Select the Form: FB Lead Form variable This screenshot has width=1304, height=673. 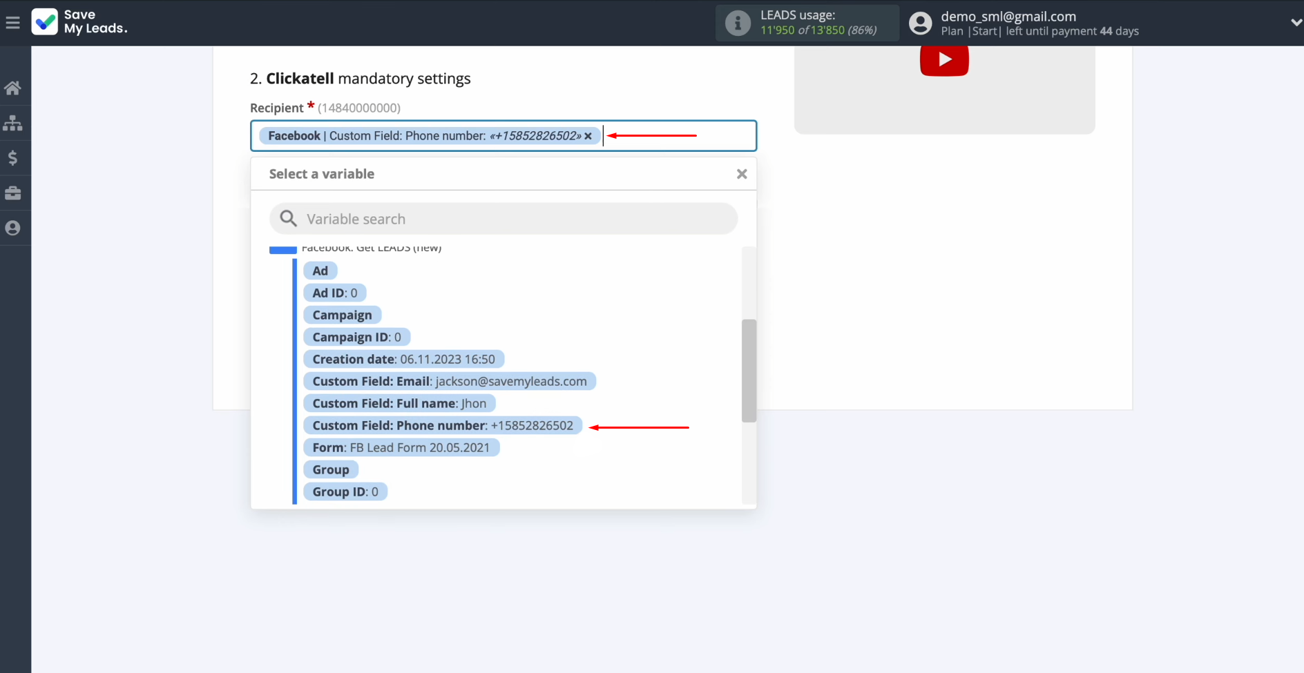401,447
